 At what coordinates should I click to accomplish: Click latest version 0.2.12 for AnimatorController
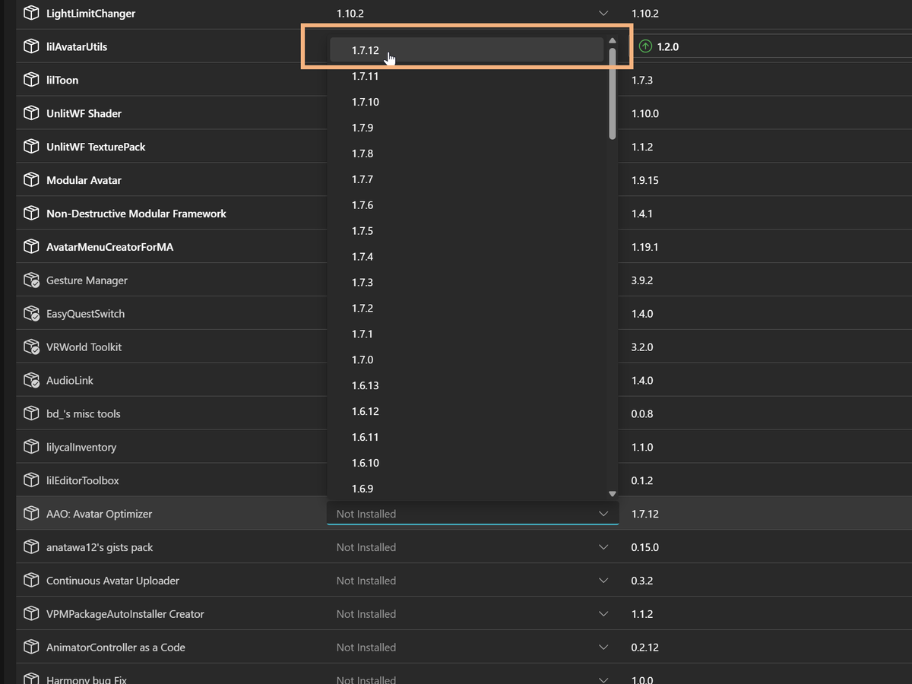(x=645, y=648)
